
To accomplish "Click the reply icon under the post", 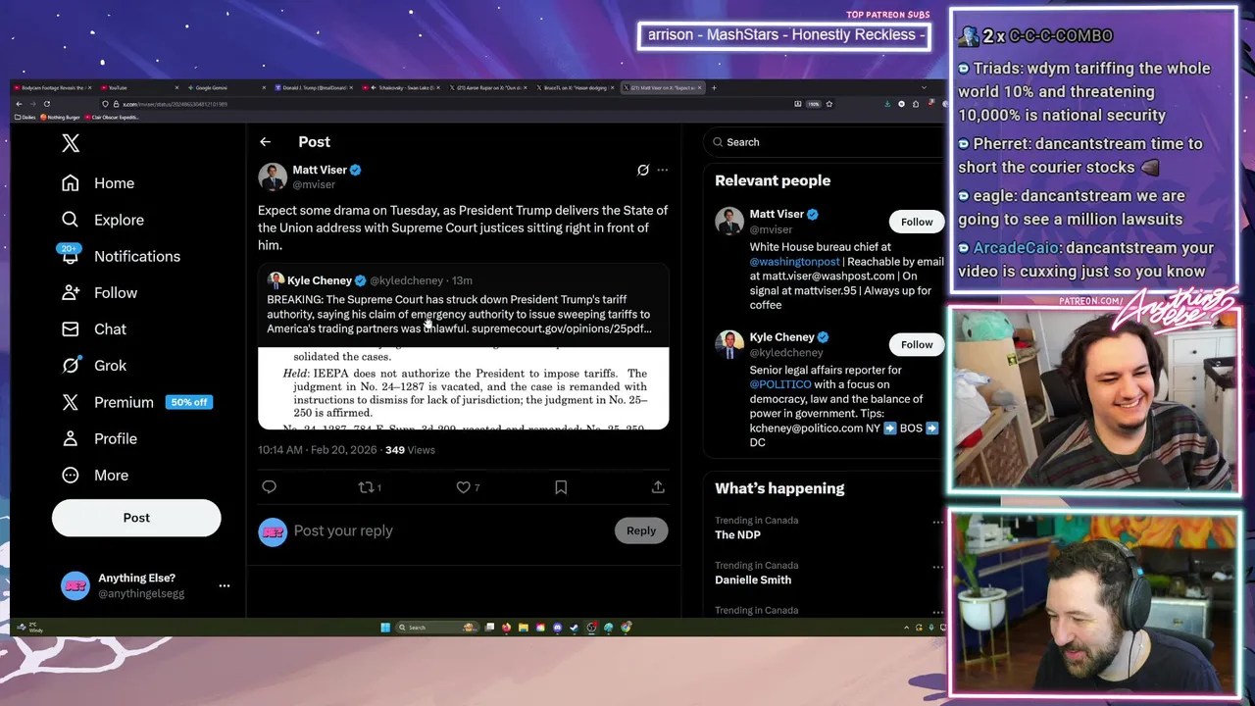I will [269, 486].
